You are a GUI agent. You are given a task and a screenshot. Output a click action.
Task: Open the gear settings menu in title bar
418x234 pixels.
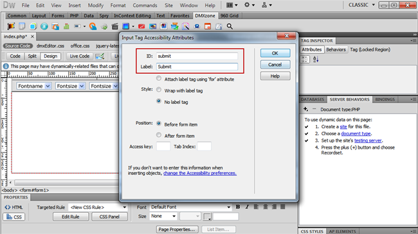tap(250, 5)
